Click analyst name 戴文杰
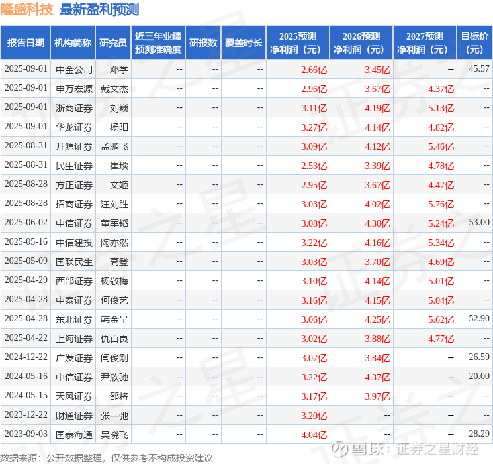 (114, 89)
